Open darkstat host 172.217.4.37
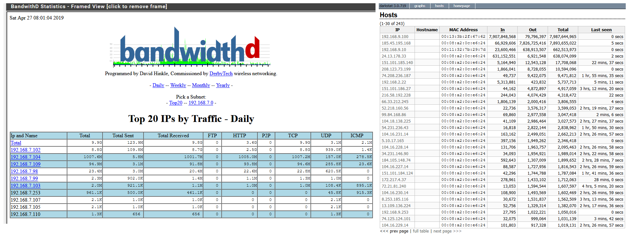The image size is (629, 240). point(394,180)
